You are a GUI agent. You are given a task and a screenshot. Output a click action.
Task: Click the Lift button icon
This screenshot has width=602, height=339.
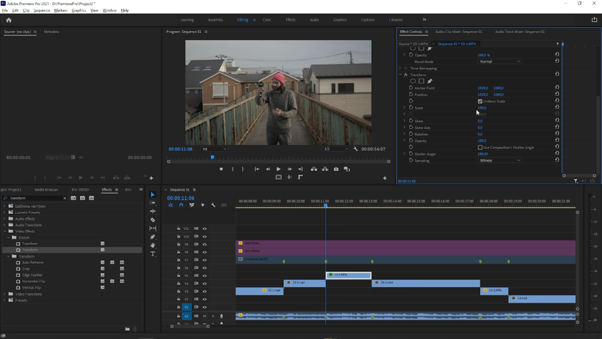point(314,169)
